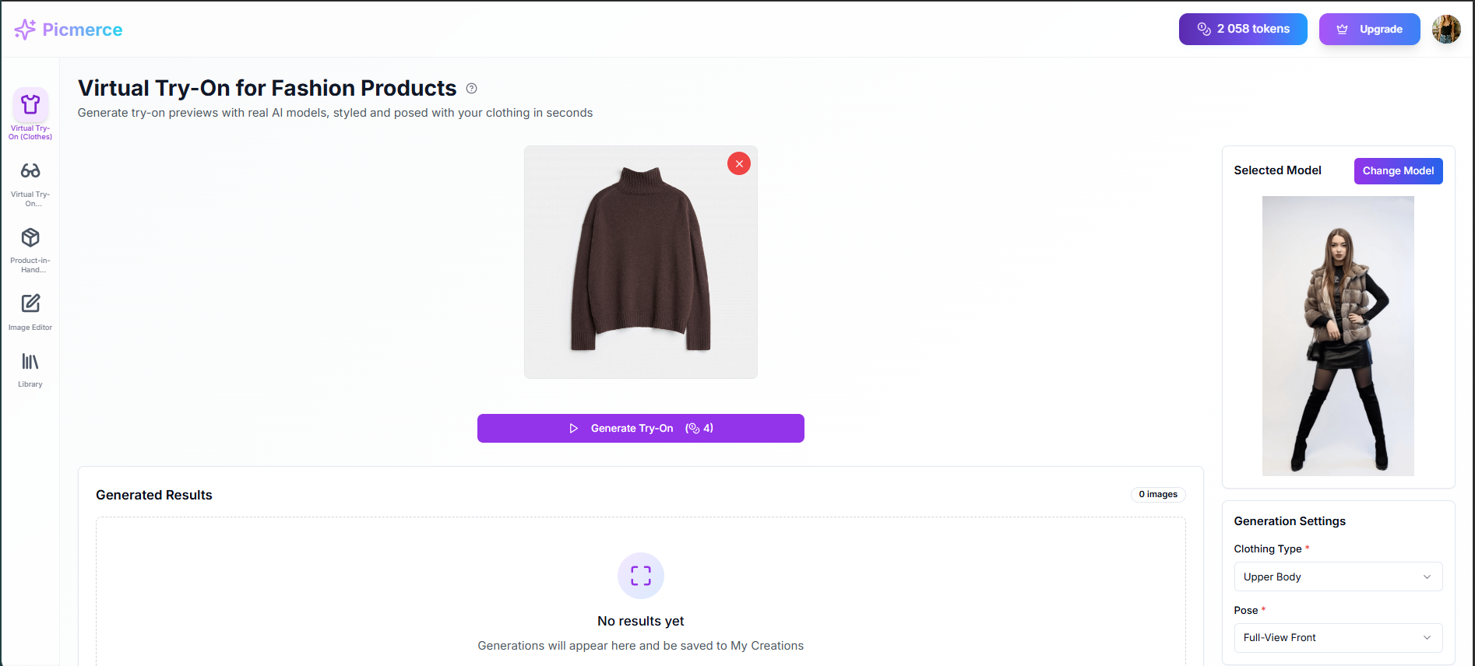Viewport: 1475px width, 666px height.
Task: Click the profile avatar in the header
Action: point(1446,29)
